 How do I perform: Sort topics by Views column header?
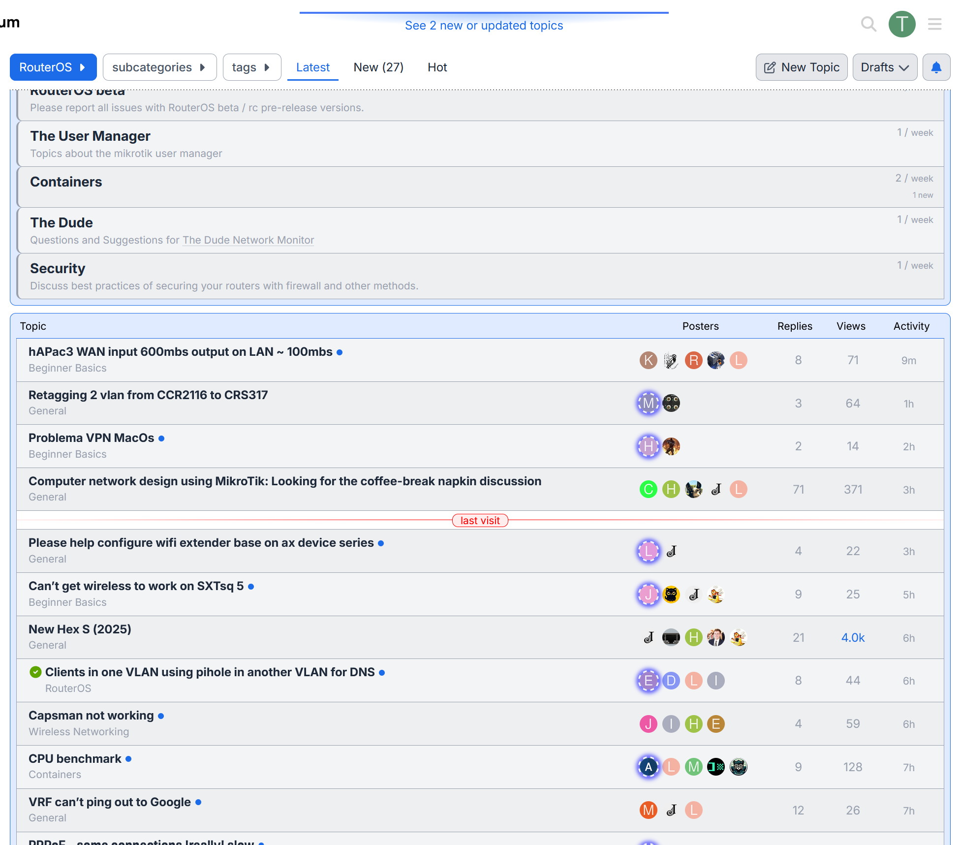(850, 326)
